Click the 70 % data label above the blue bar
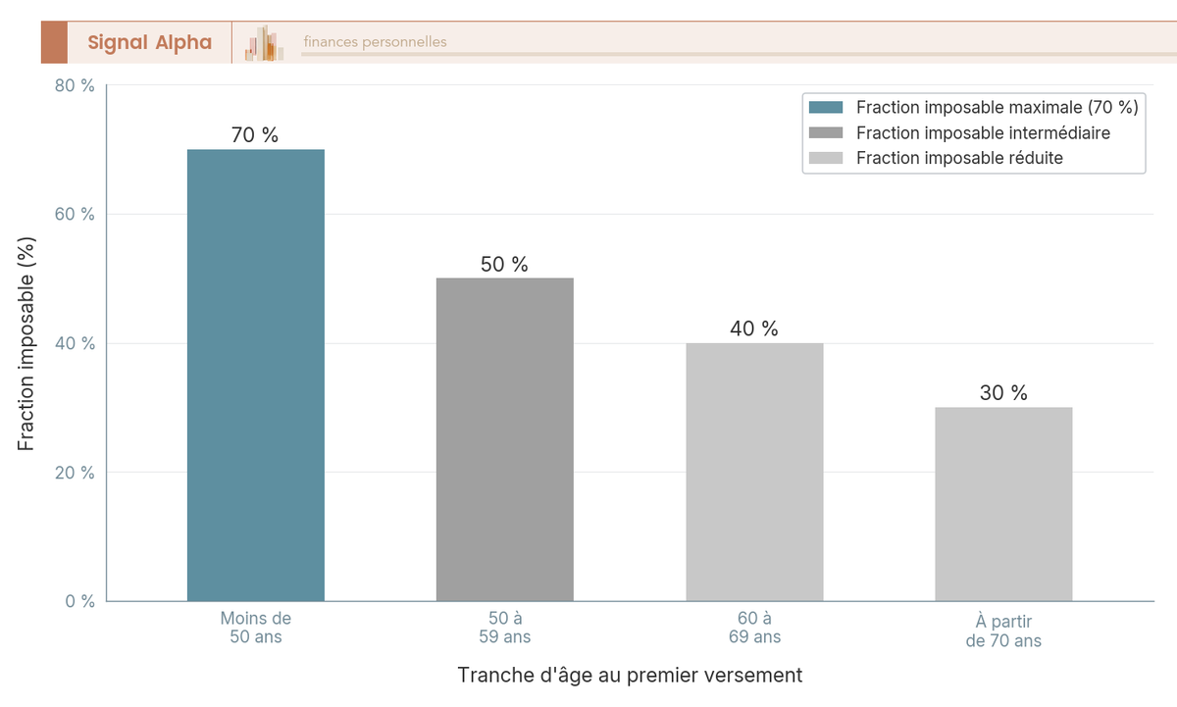Screen dimensions: 1177x707 (x=255, y=135)
